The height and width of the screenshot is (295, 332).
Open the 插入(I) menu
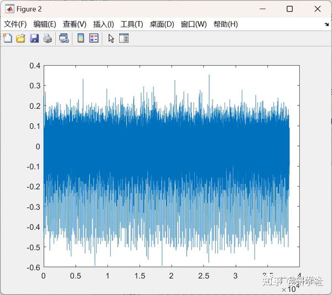(103, 24)
